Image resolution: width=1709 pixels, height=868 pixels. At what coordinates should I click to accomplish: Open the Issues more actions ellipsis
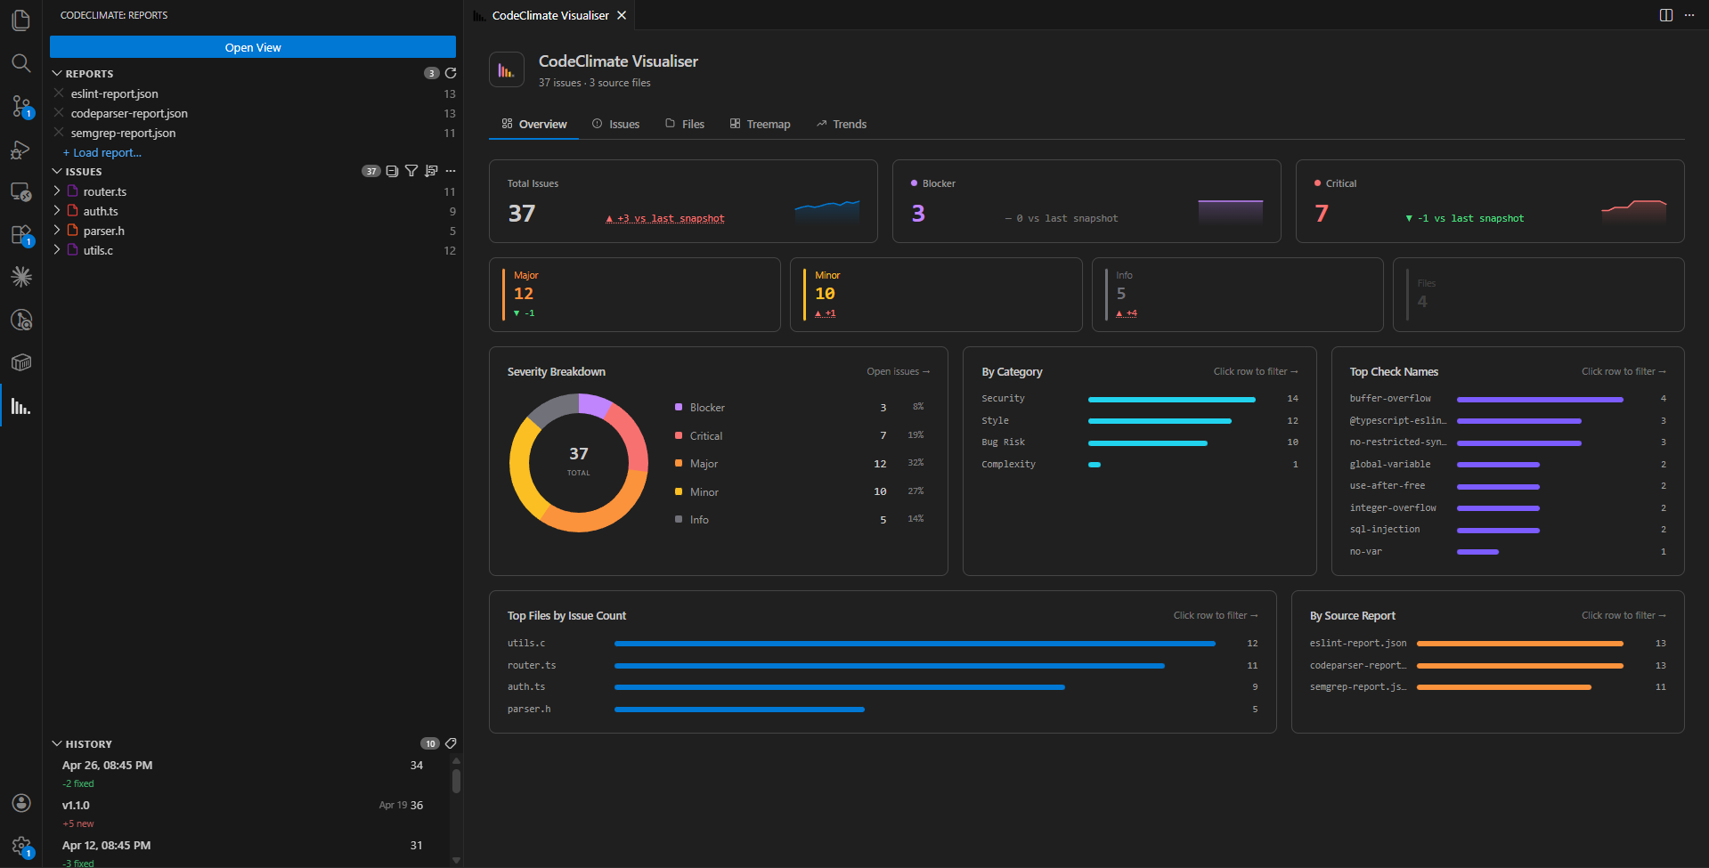click(x=451, y=171)
